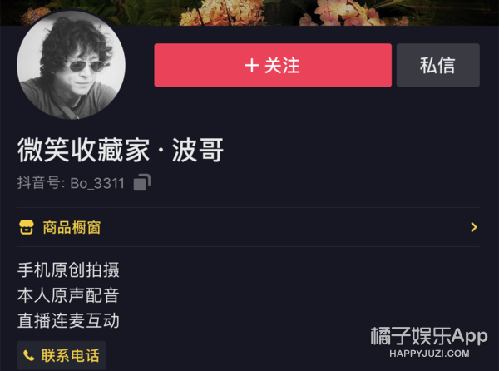Image resolution: width=499 pixels, height=371 pixels.
Task: Open the 商品橱窗 right chevron arrow
Action: pyautogui.click(x=474, y=227)
